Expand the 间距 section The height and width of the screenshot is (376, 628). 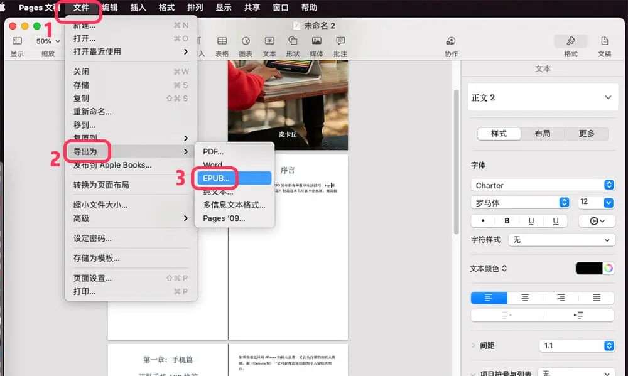[x=474, y=346]
